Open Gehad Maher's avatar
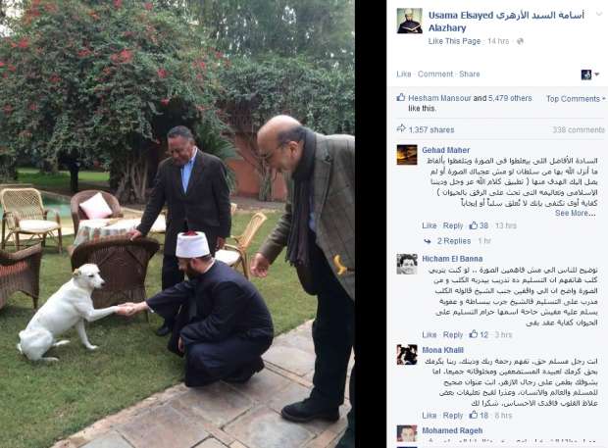The width and height of the screenshot is (608, 448). point(407,155)
